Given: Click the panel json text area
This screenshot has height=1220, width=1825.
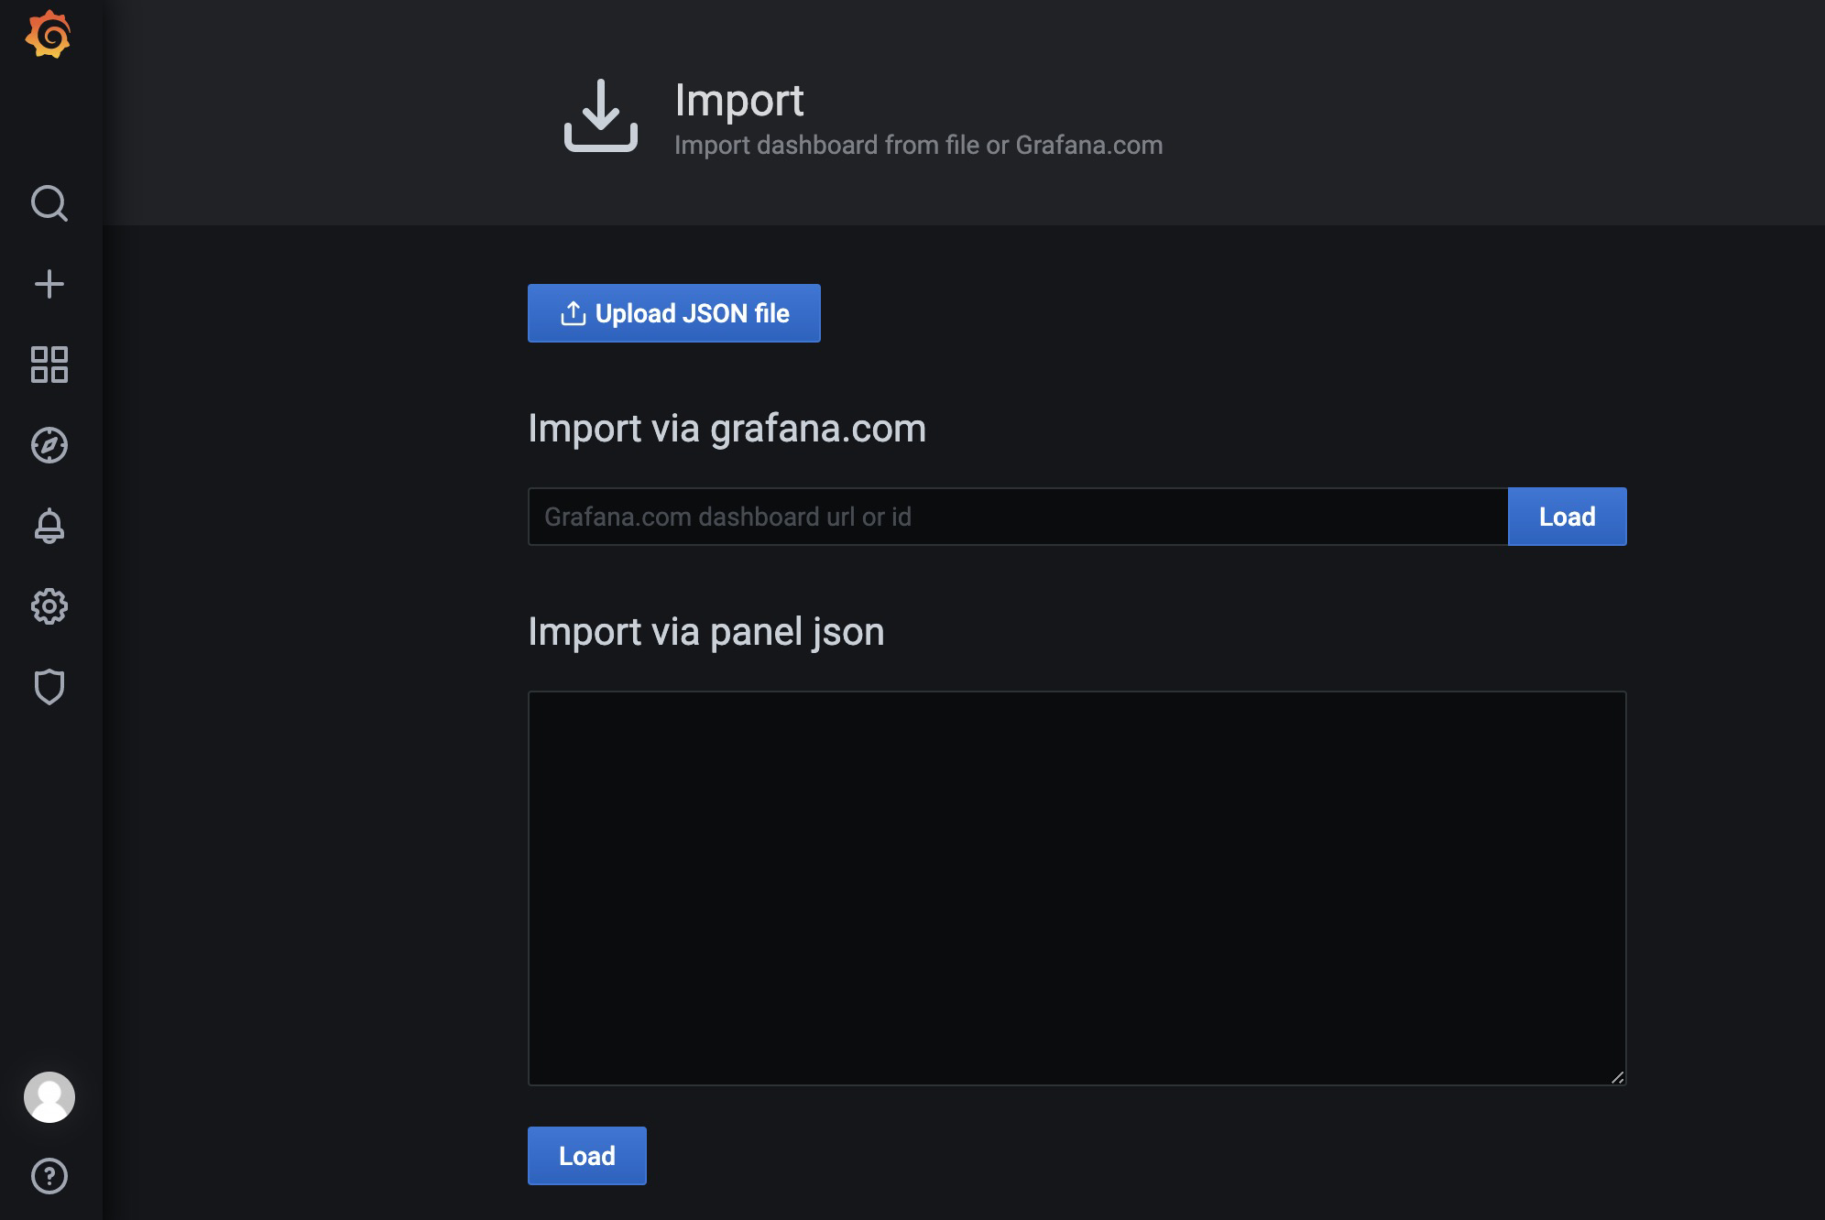Looking at the screenshot, I should coord(1077,887).
